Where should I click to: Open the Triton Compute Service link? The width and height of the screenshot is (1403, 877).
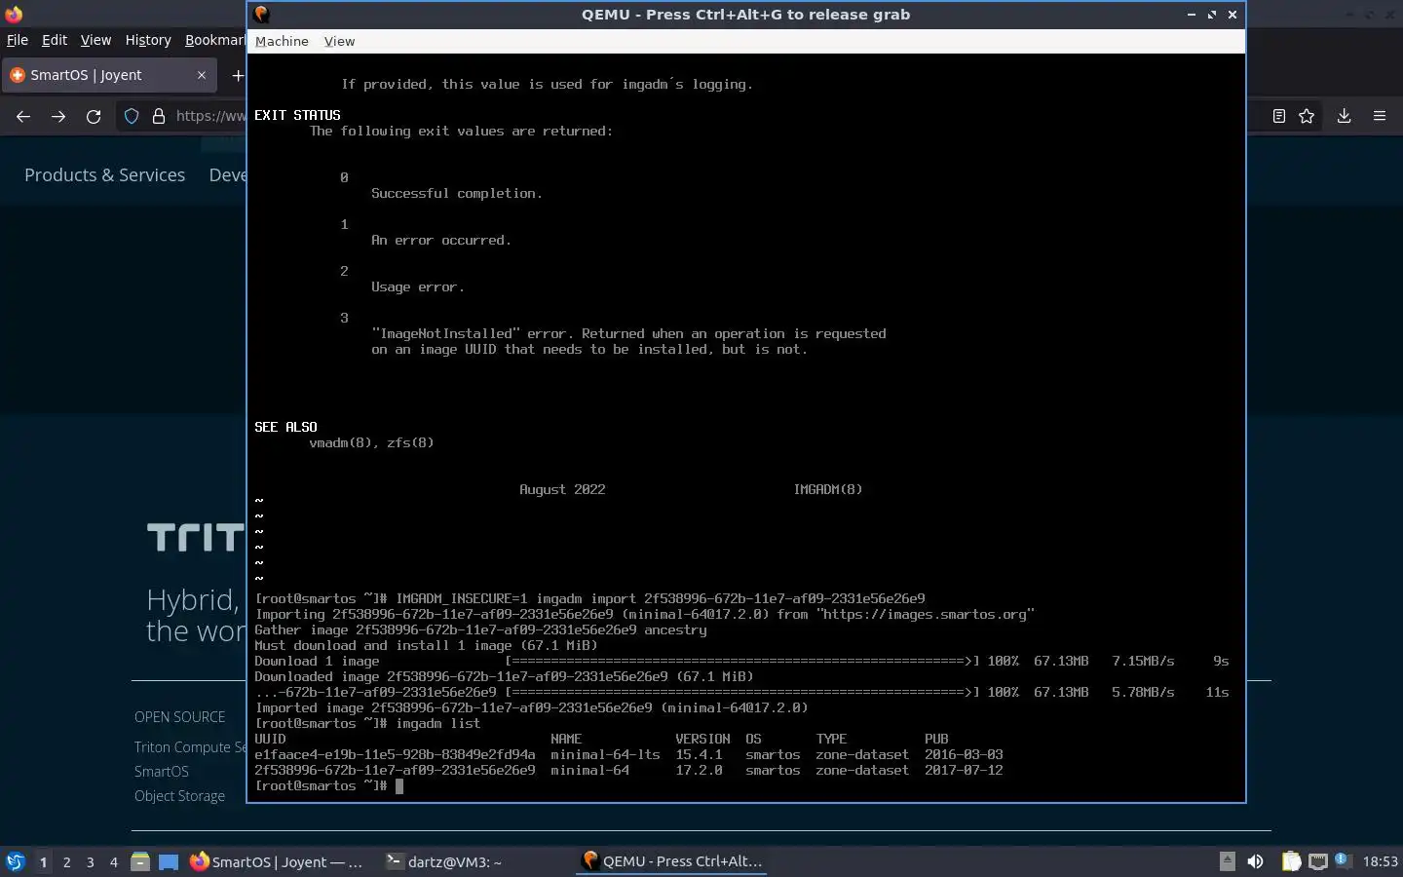point(190,746)
